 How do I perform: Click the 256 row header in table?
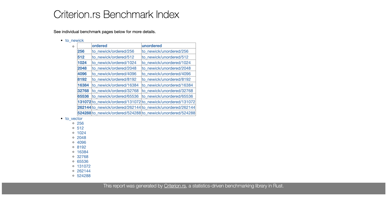(81, 51)
